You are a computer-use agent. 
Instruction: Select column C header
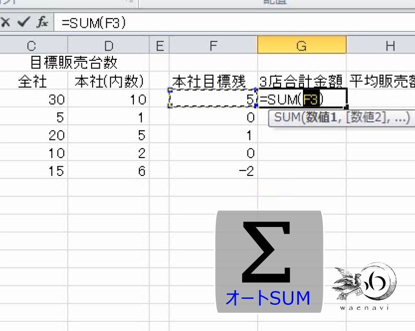point(32,45)
